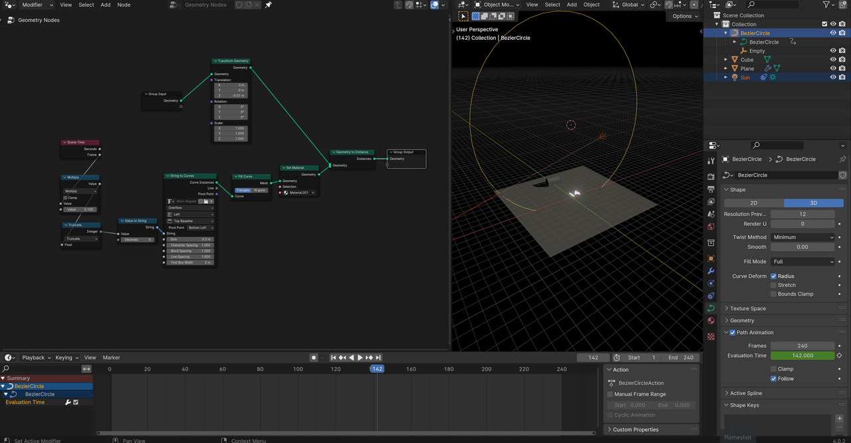Open the Add menu in node editor

106,5
